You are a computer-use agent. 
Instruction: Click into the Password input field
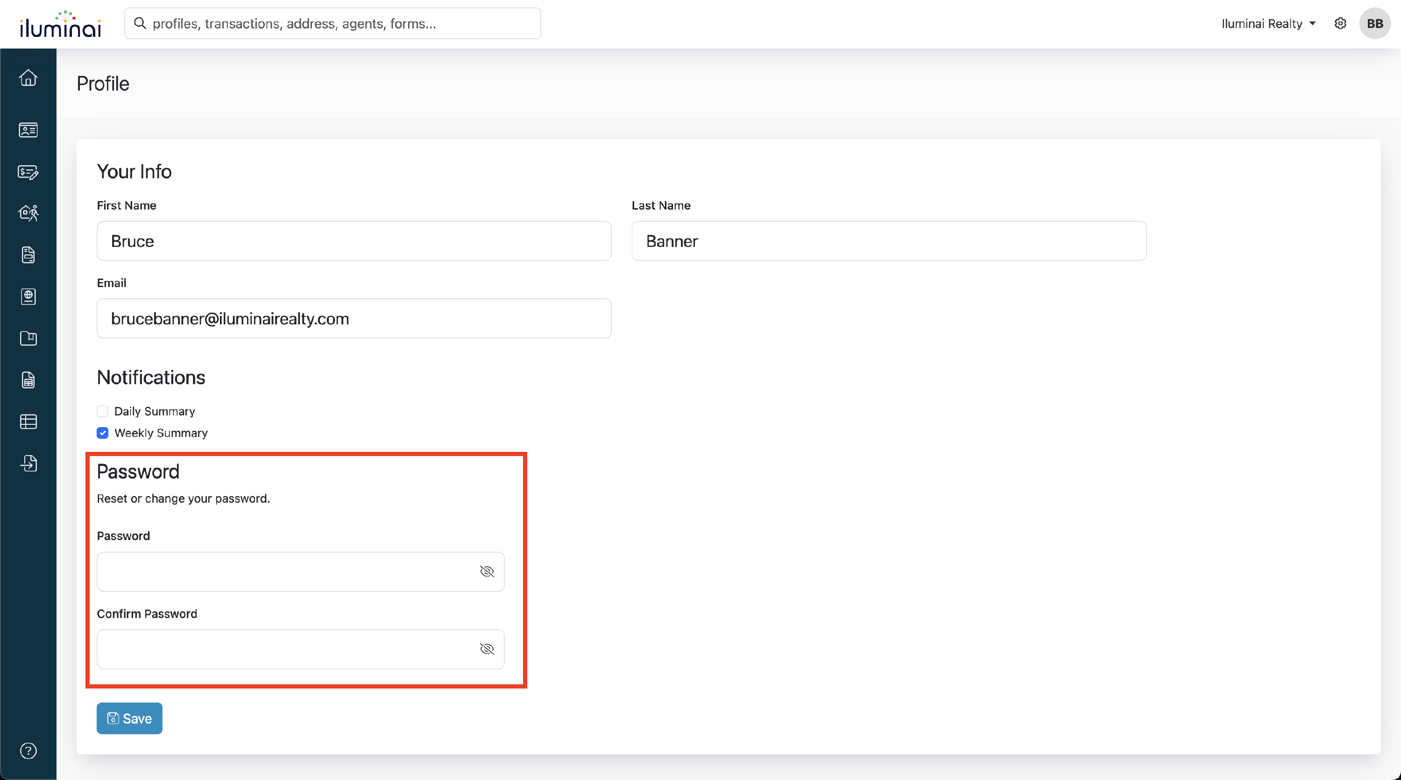coord(300,571)
